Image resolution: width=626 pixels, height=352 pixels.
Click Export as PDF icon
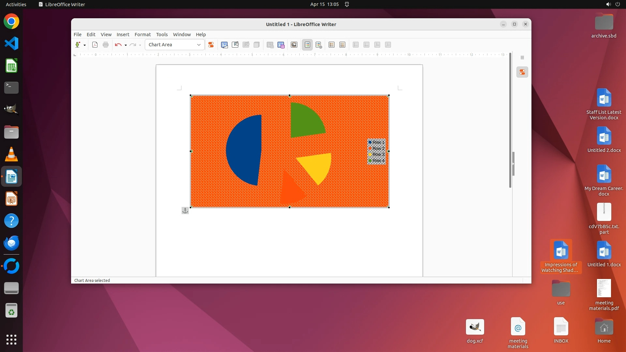click(95, 45)
